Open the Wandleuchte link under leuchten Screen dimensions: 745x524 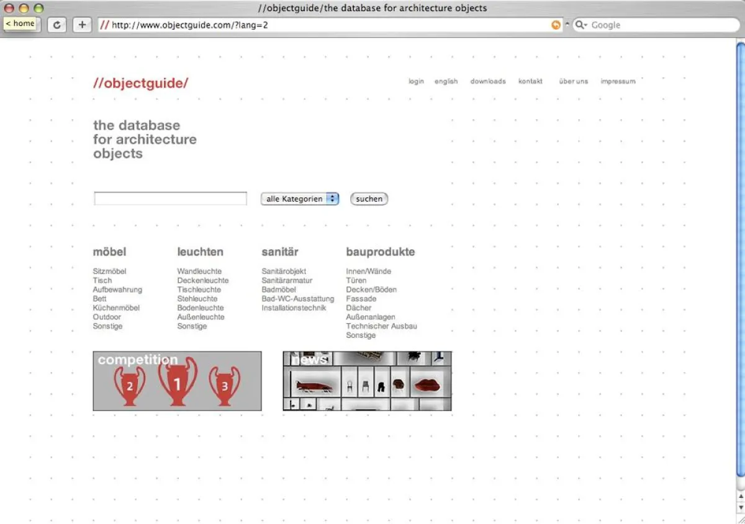click(x=199, y=271)
